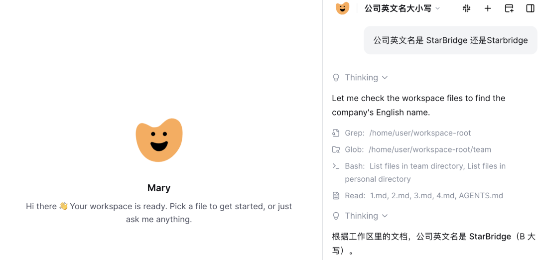Open the 公司英文名大小写 conversation title dropdown
Image resolution: width=538 pixels, height=260 pixels.
point(403,8)
